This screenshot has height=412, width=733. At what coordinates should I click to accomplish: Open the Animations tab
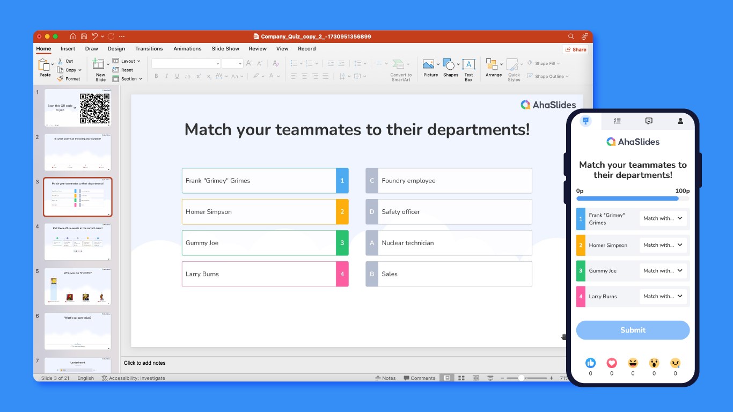(x=187, y=49)
